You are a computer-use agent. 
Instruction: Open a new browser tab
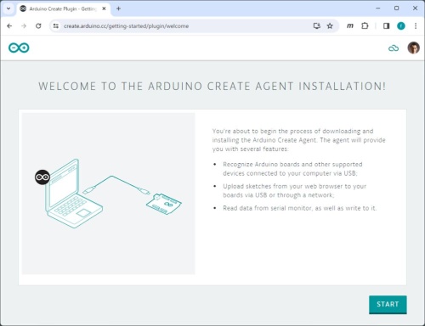118,8
